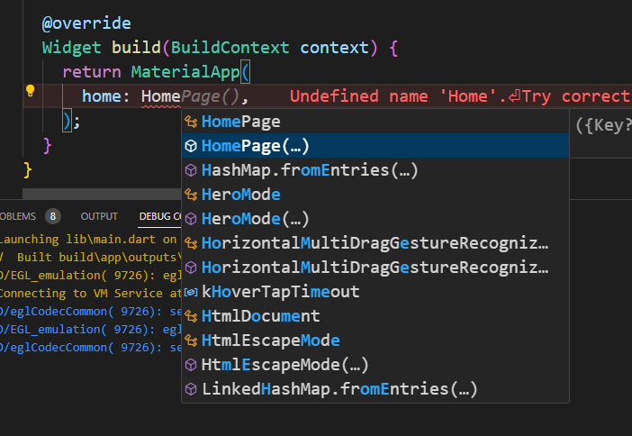Click the constructor icon beside HeroMode(…)

191,219
